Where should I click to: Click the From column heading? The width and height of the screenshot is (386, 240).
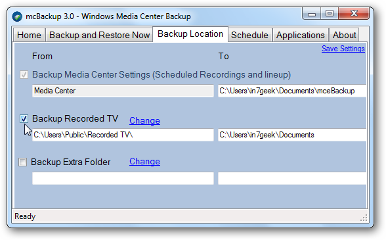pyautogui.click(x=42, y=57)
